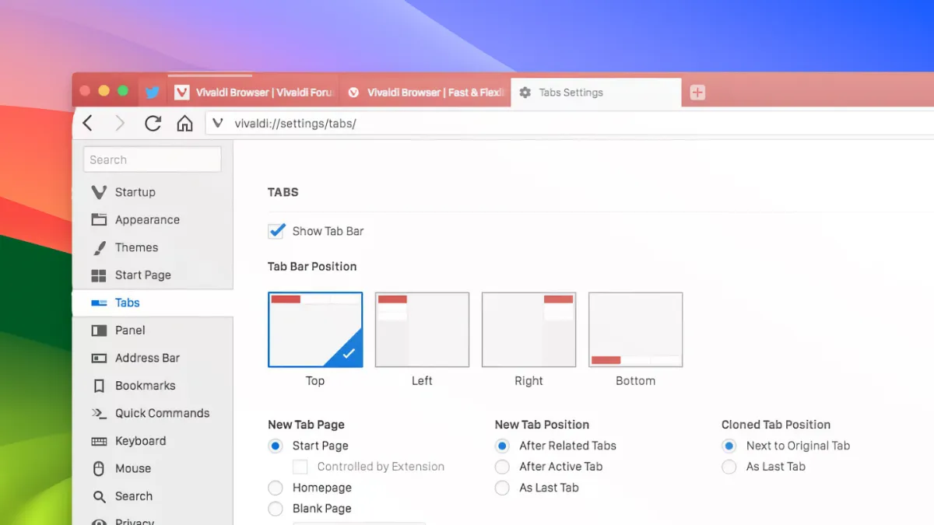The height and width of the screenshot is (525, 934).
Task: Select the Left tab bar position thumbnail
Action: [422, 330]
